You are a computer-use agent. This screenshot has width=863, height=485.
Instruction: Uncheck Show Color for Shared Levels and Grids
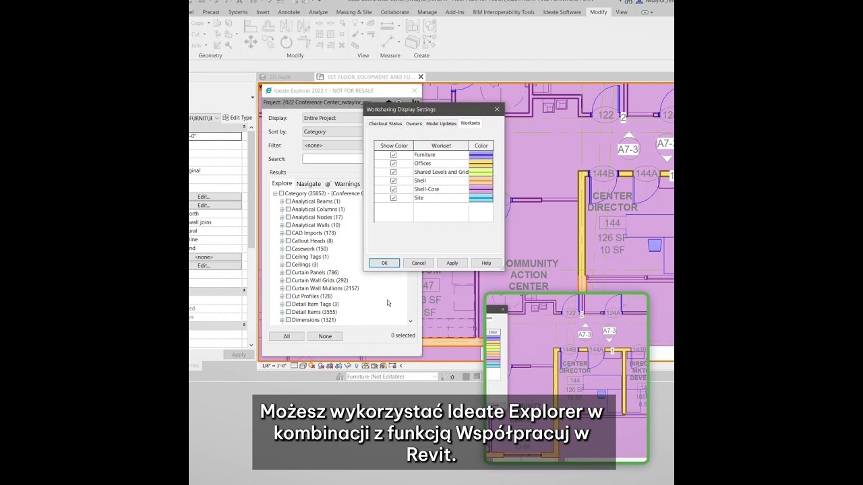(394, 172)
